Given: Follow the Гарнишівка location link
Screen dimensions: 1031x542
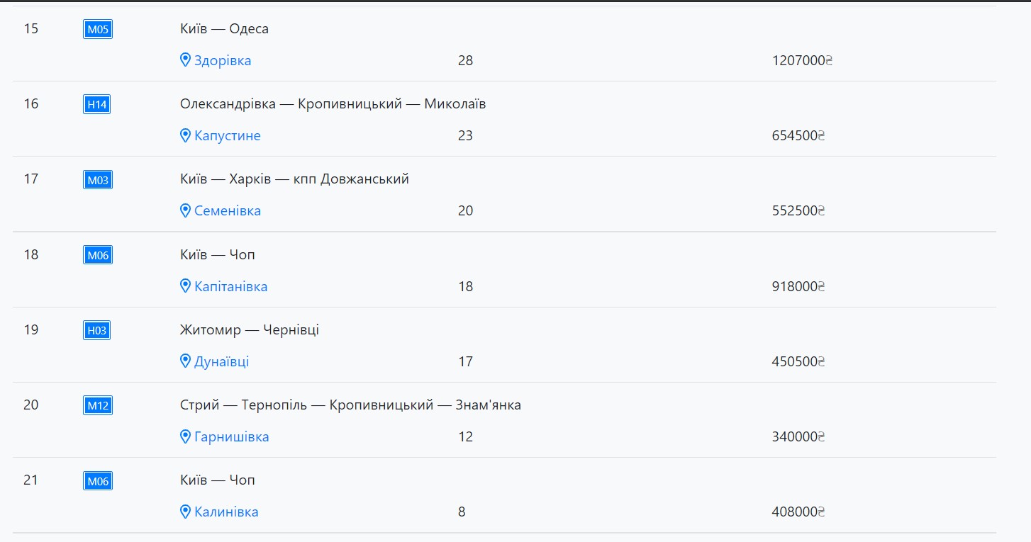Looking at the screenshot, I should [232, 436].
